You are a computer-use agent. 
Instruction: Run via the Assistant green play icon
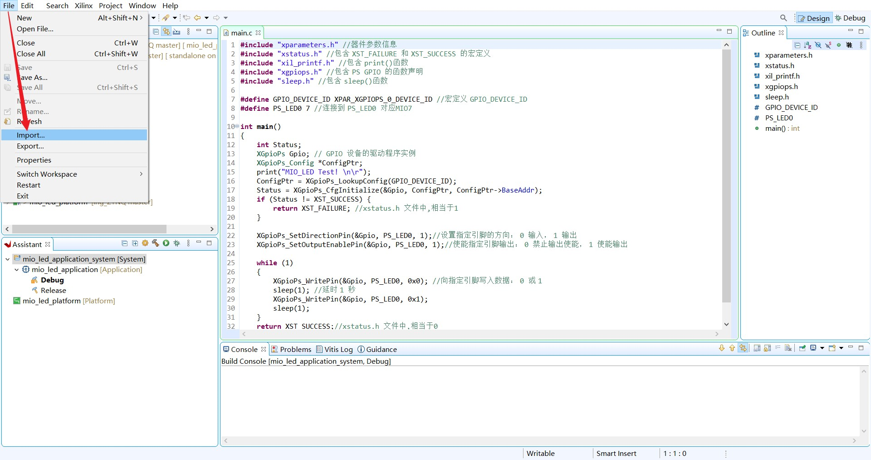166,243
